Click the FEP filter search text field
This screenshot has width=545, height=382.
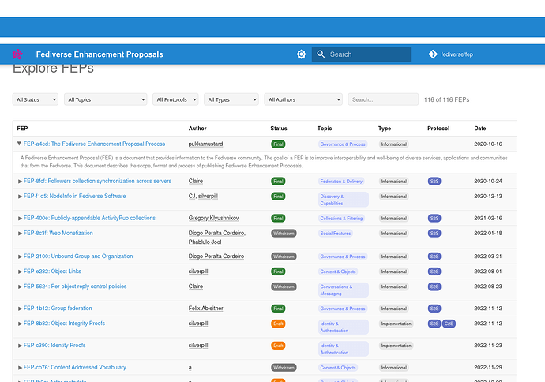(382, 99)
